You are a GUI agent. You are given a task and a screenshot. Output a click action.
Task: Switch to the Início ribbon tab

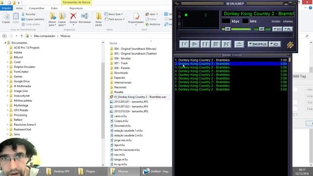(19, 8)
